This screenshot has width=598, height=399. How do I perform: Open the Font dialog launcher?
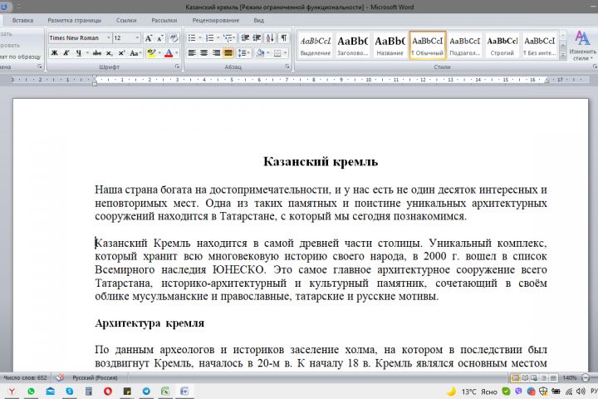(x=177, y=66)
